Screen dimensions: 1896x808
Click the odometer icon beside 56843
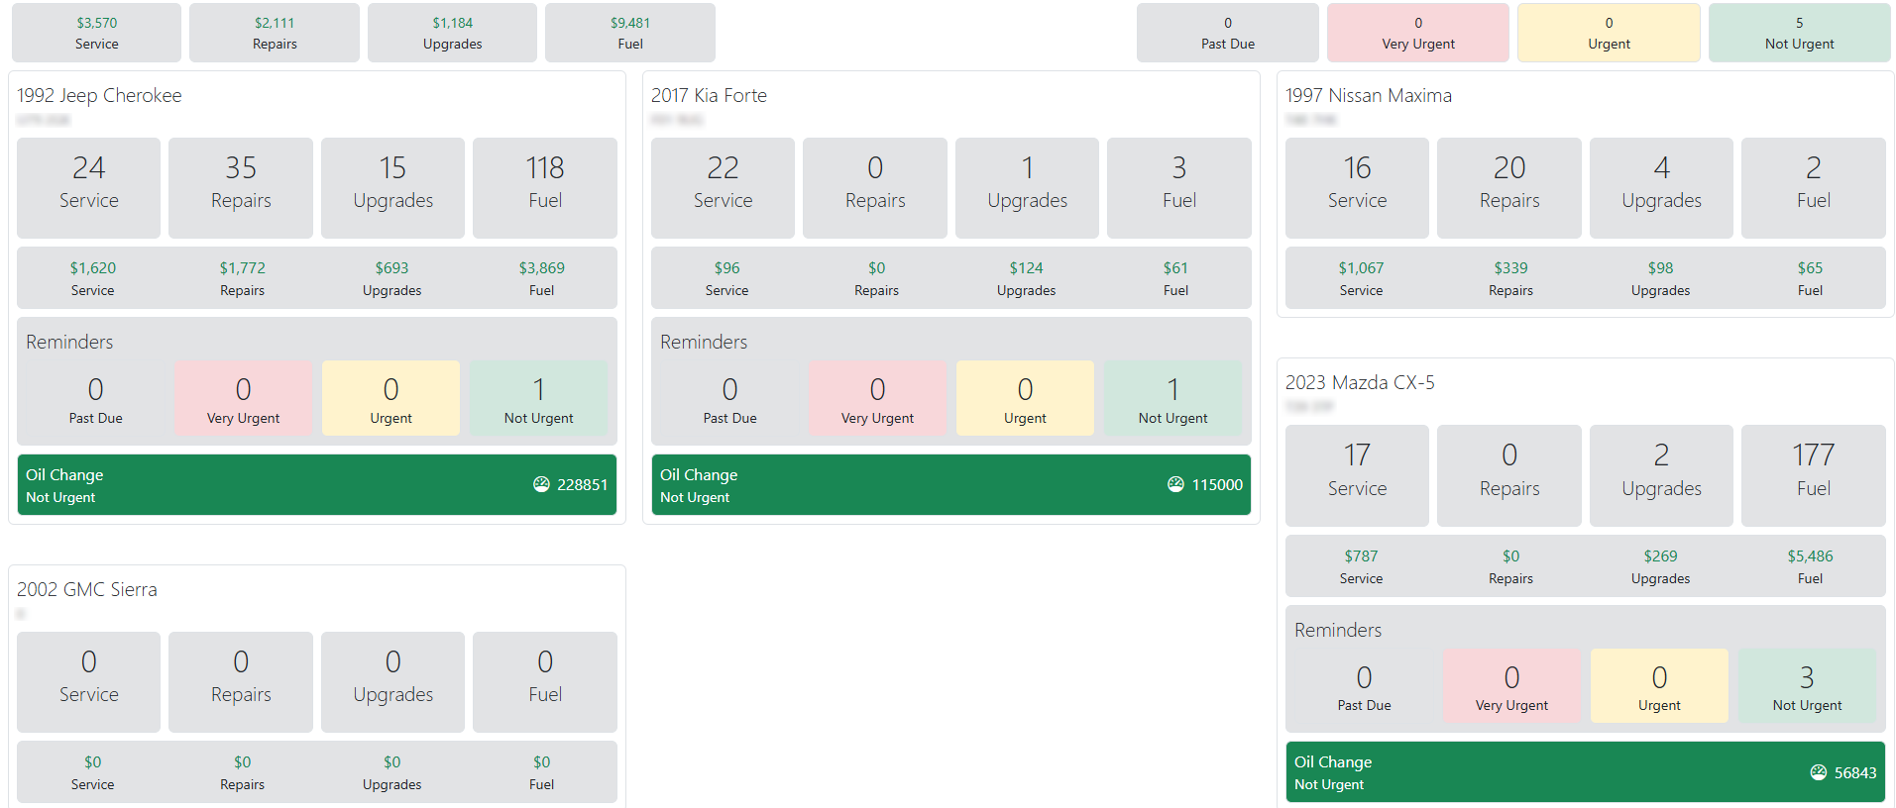(x=1818, y=772)
